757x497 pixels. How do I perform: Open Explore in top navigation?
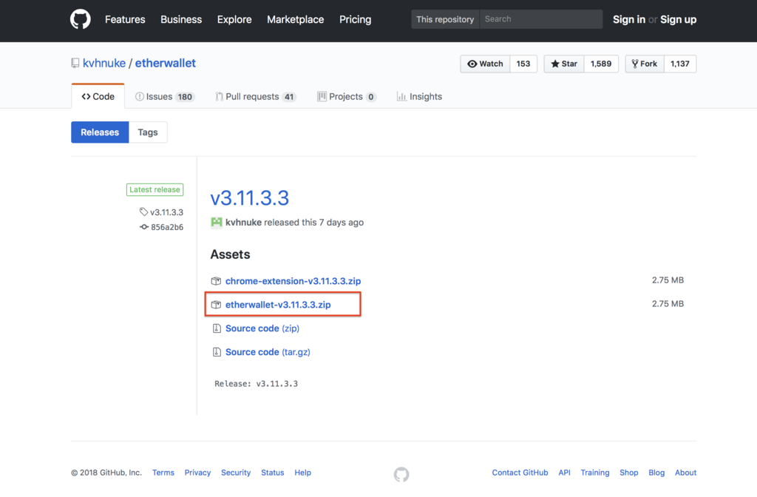tap(234, 19)
